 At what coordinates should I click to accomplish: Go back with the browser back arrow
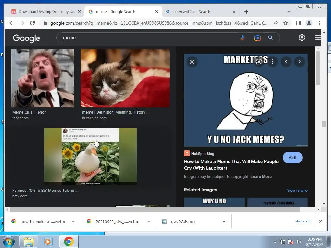pyautogui.click(x=12, y=23)
